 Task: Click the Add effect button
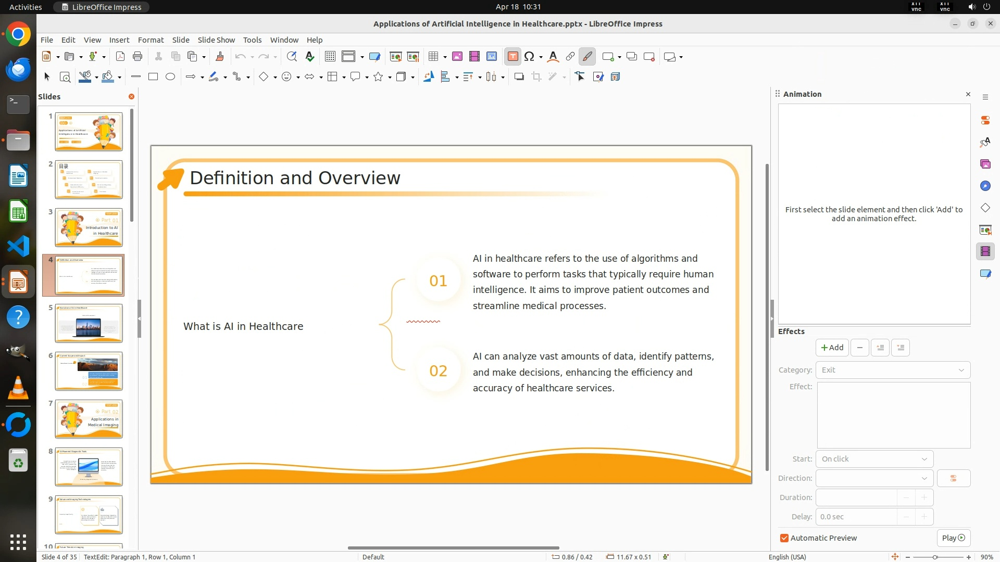point(832,348)
